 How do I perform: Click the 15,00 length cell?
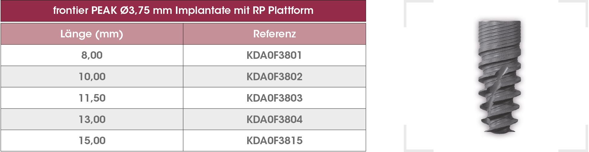[92, 141]
